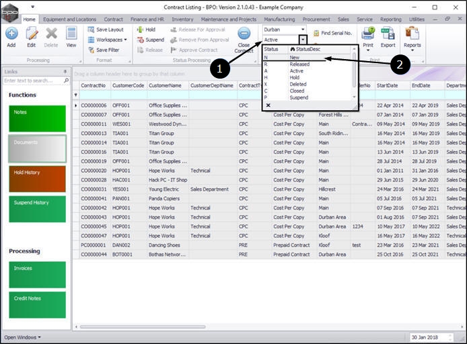Open the Durban site dropdown

(x=303, y=30)
